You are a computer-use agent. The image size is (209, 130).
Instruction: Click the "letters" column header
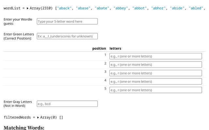click(x=115, y=48)
